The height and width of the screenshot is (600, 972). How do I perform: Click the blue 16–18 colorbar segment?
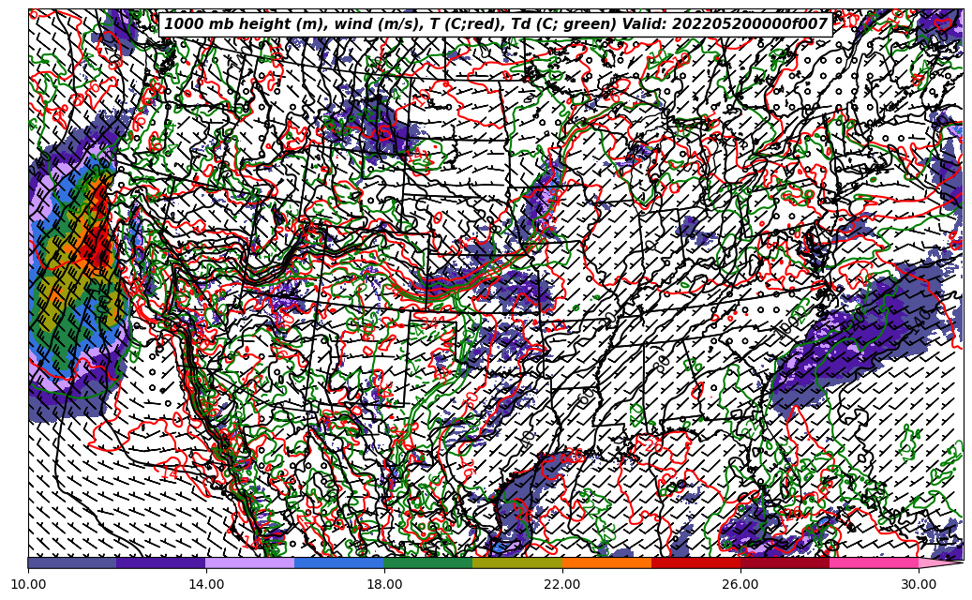339,562
